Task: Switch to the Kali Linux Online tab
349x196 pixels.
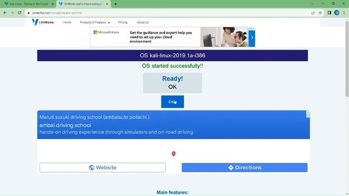Action: click(x=29, y=4)
